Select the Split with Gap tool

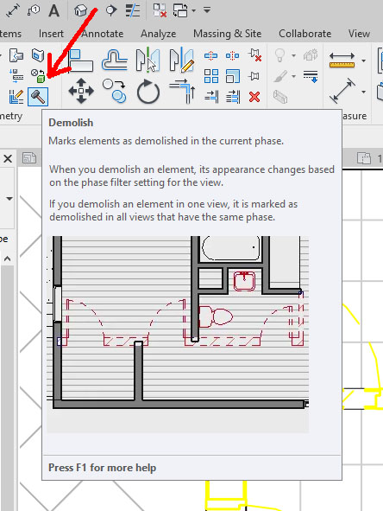pos(232,55)
